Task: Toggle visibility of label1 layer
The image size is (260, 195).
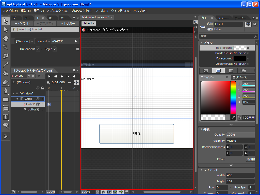Action: pos(38,104)
